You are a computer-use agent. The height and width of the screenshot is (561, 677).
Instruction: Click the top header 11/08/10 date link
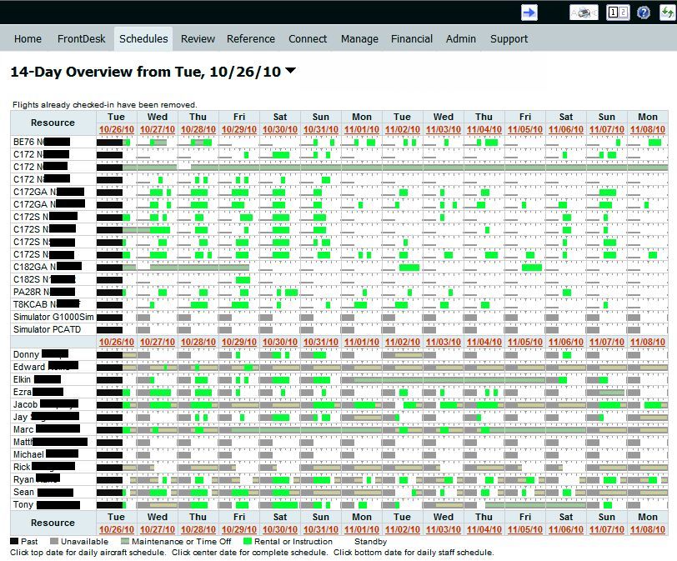tap(648, 129)
